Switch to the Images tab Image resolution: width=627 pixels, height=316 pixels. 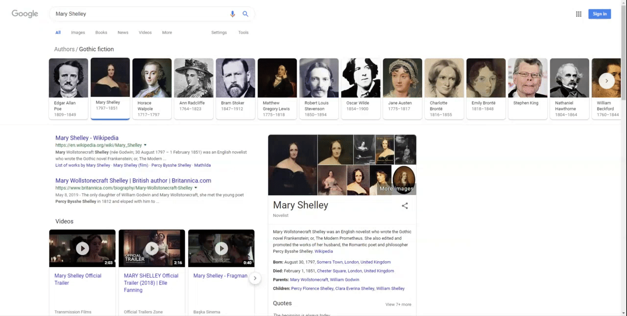(78, 33)
